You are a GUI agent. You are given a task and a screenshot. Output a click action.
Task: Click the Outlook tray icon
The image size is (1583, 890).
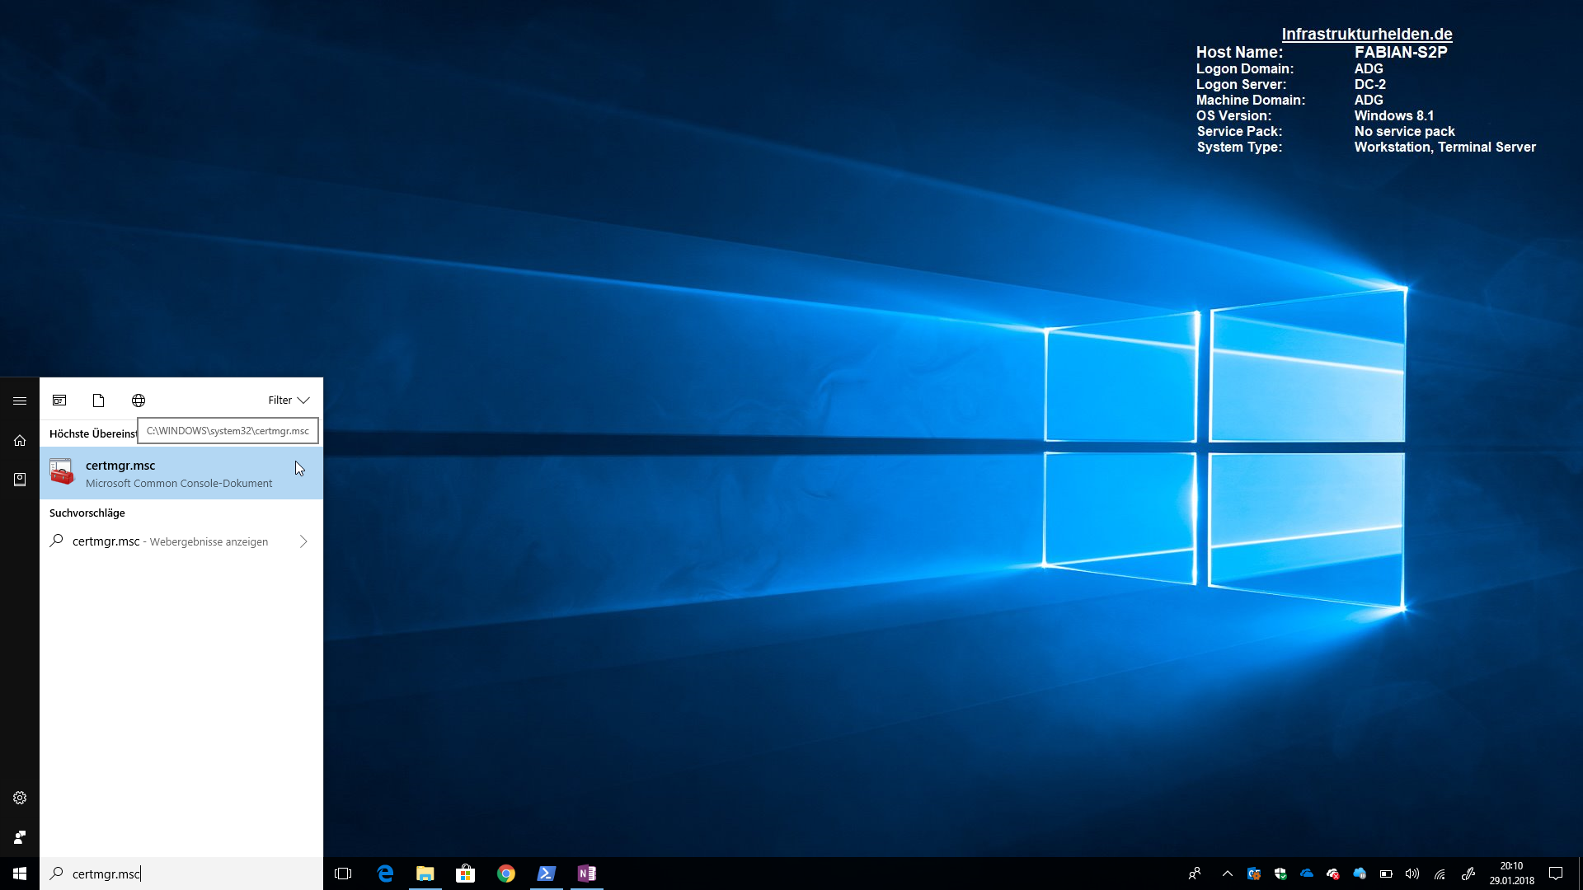(1254, 874)
